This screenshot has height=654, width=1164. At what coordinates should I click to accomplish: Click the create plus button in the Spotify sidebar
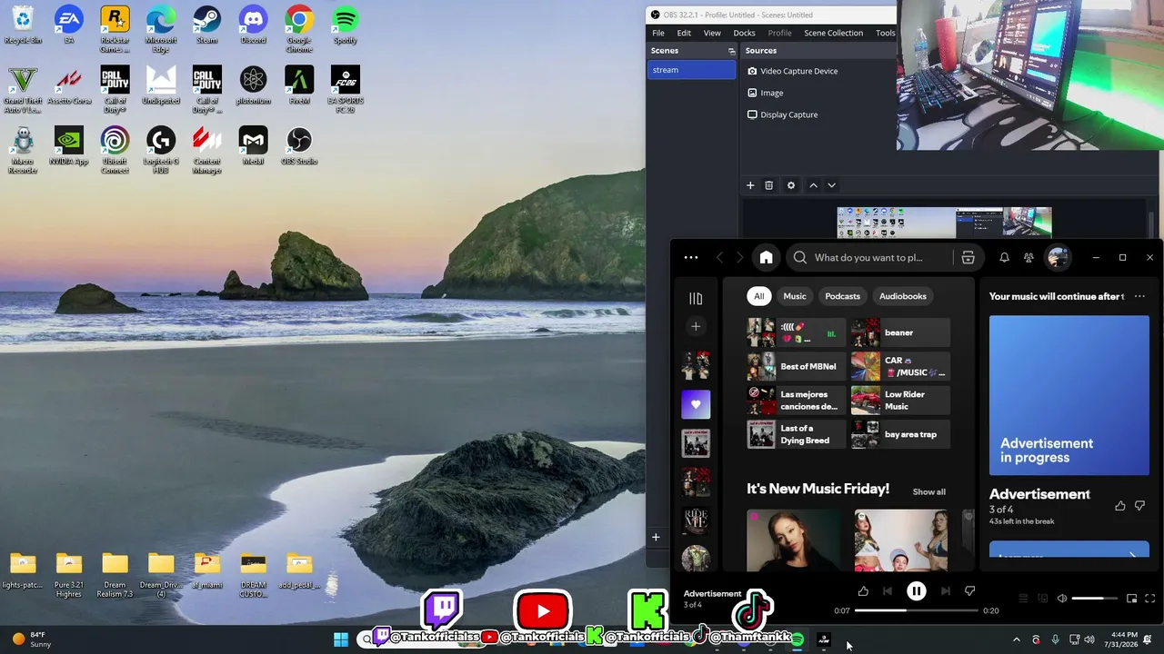[x=696, y=327]
